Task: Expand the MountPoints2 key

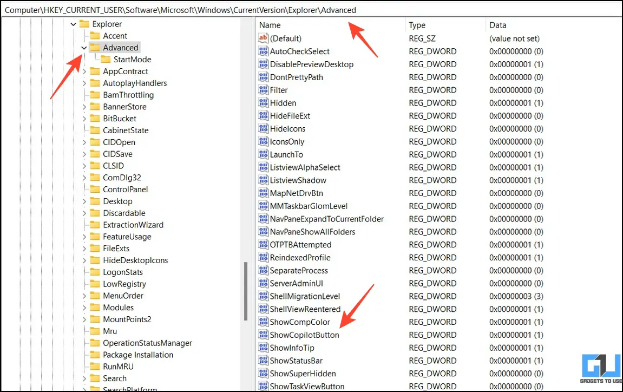Action: point(84,319)
